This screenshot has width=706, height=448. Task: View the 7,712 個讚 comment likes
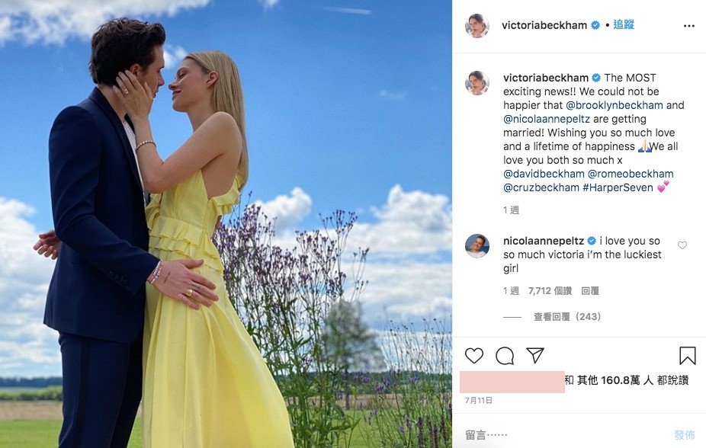(550, 291)
